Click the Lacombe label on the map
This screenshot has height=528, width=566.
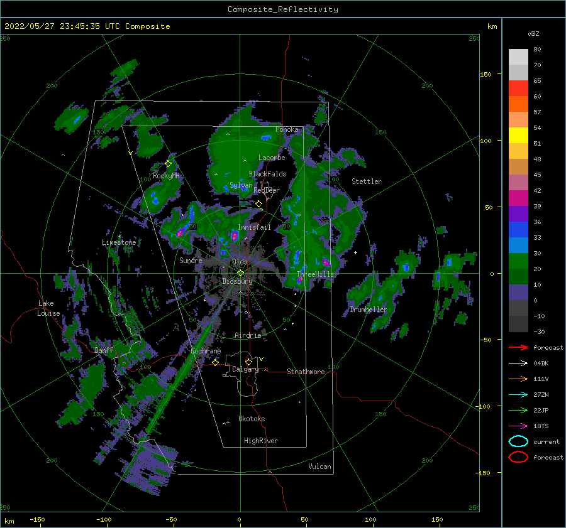tap(272, 158)
